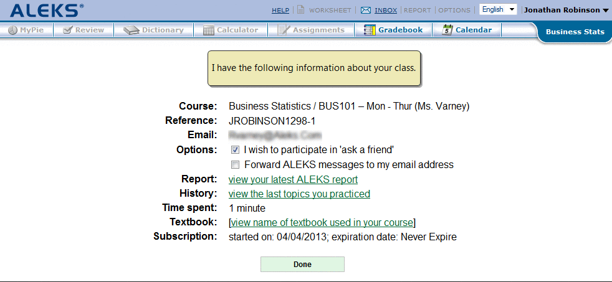Click the Calendar icon

[447, 30]
